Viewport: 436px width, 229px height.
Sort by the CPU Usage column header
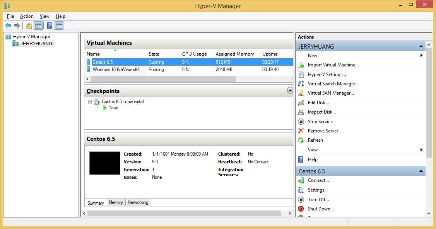tap(196, 54)
